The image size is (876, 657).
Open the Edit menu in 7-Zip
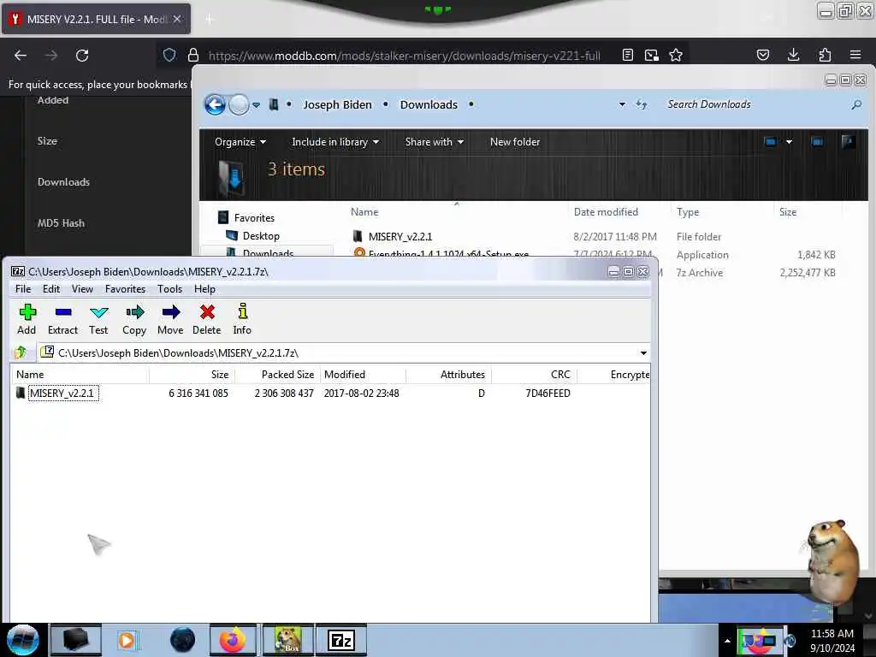(x=50, y=289)
